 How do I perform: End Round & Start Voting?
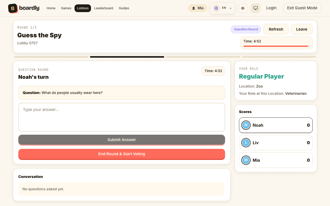coord(122,154)
